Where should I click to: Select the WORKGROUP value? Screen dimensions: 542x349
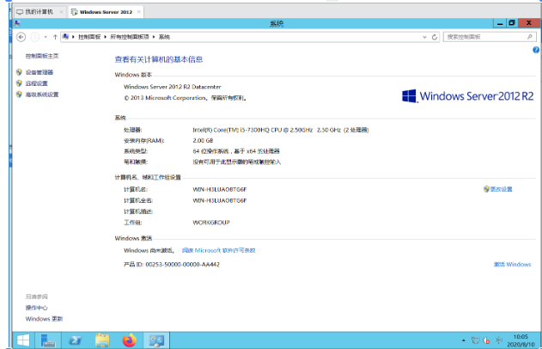(x=210, y=223)
